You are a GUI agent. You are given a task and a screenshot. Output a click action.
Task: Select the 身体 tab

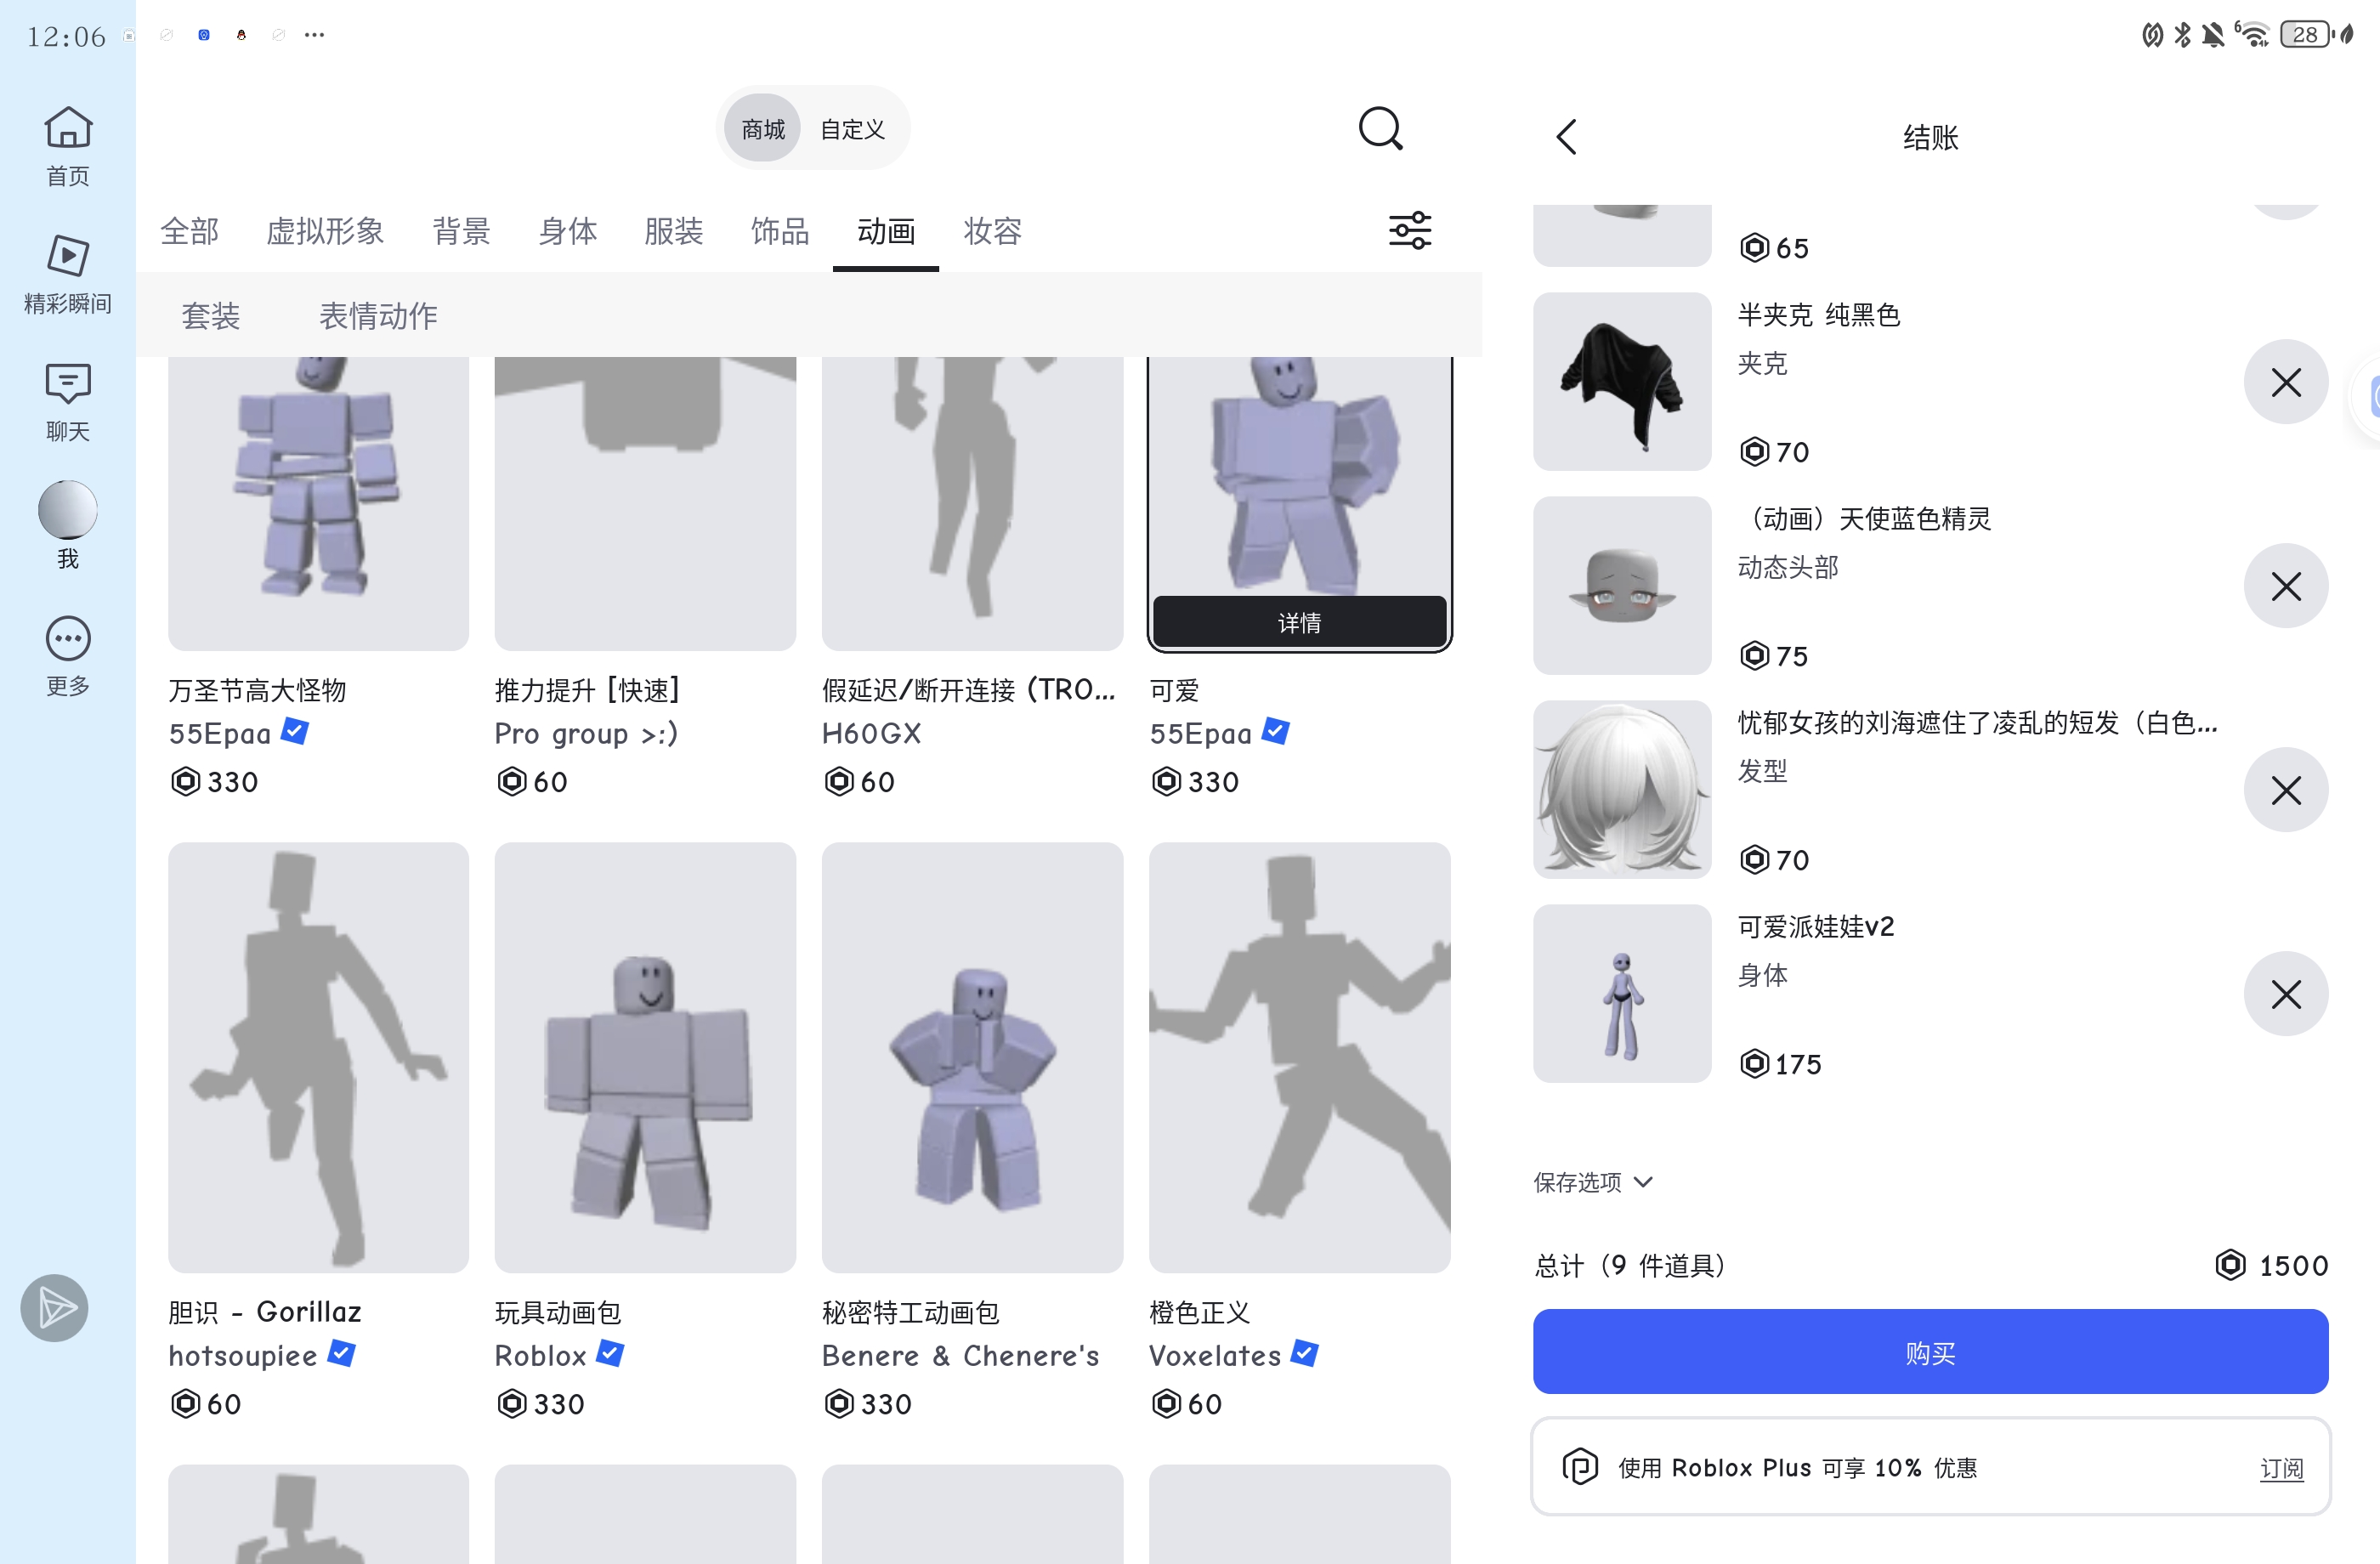[567, 231]
